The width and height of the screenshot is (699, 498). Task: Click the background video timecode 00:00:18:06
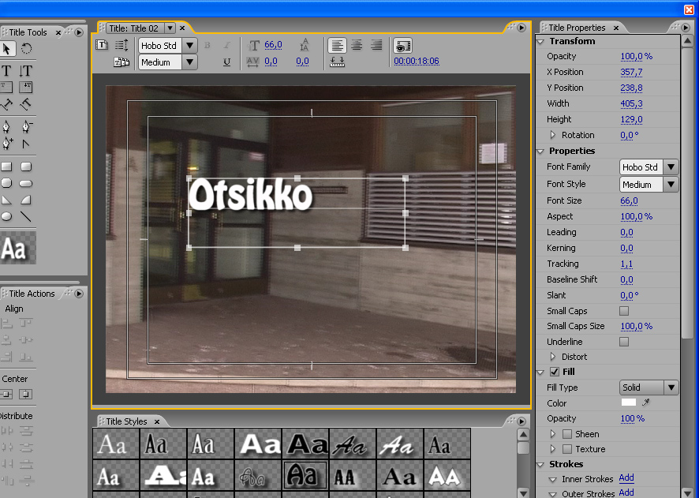417,61
